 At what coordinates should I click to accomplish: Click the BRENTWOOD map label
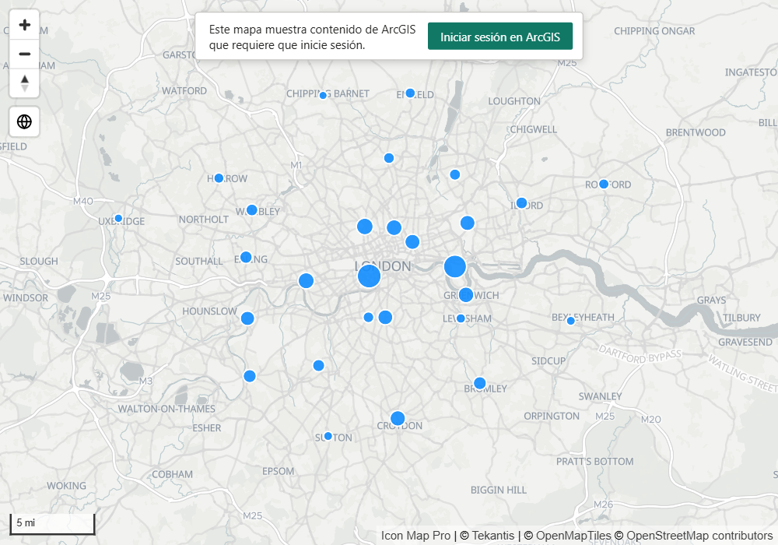point(696,132)
